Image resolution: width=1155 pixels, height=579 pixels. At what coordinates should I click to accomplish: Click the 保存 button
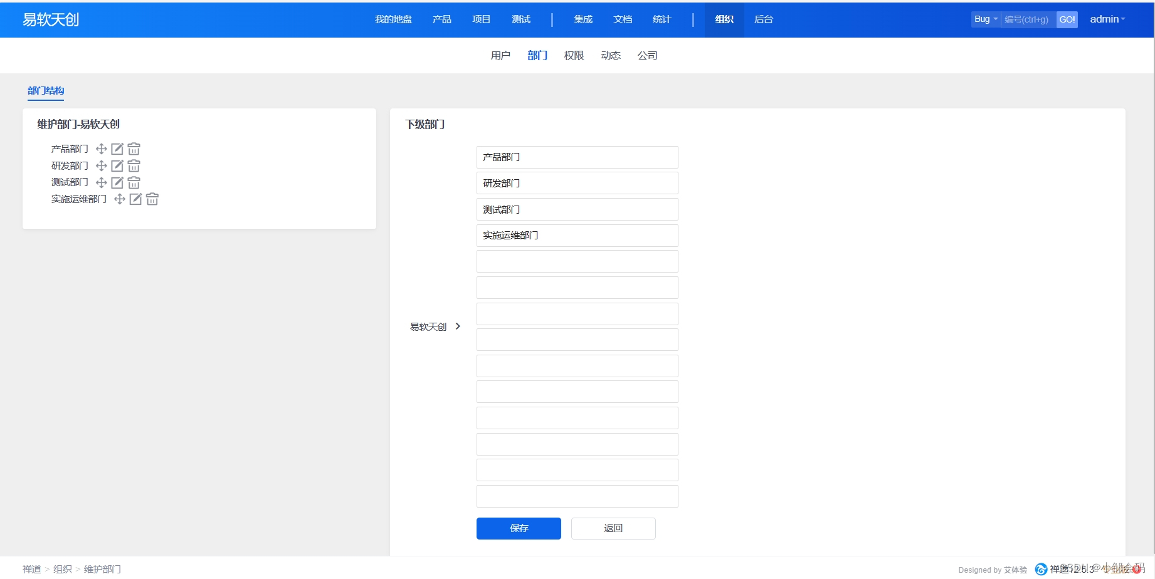519,528
